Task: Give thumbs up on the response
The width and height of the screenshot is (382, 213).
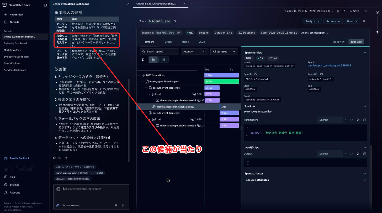Action: [x=54, y=158]
